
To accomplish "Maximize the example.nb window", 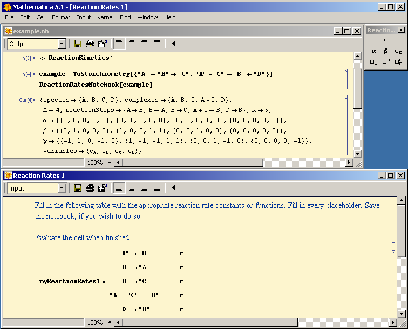I will coord(347,31).
